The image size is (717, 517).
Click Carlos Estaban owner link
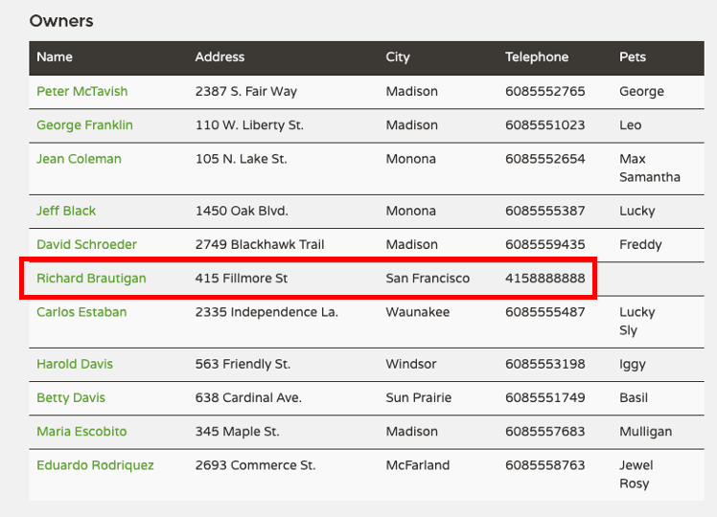coord(81,312)
